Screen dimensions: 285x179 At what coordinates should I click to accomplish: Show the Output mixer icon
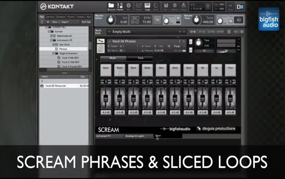pos(139,6)
